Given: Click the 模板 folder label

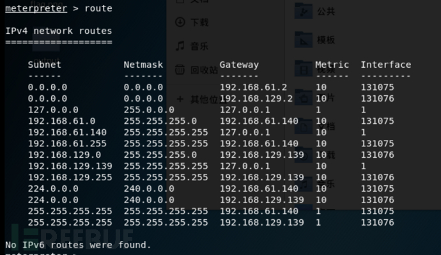Looking at the screenshot, I should [x=326, y=40].
